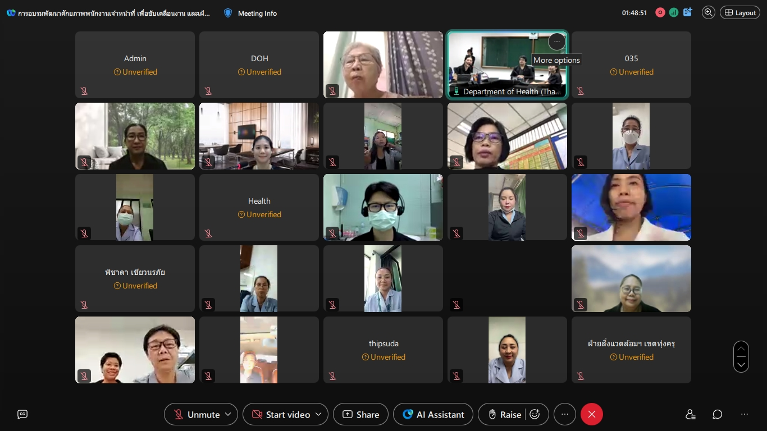Select the thipsuda participant tile
This screenshot has height=431, width=767.
383,350
